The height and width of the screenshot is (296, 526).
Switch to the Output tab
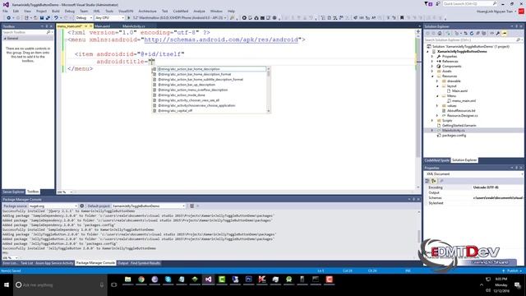click(122, 263)
